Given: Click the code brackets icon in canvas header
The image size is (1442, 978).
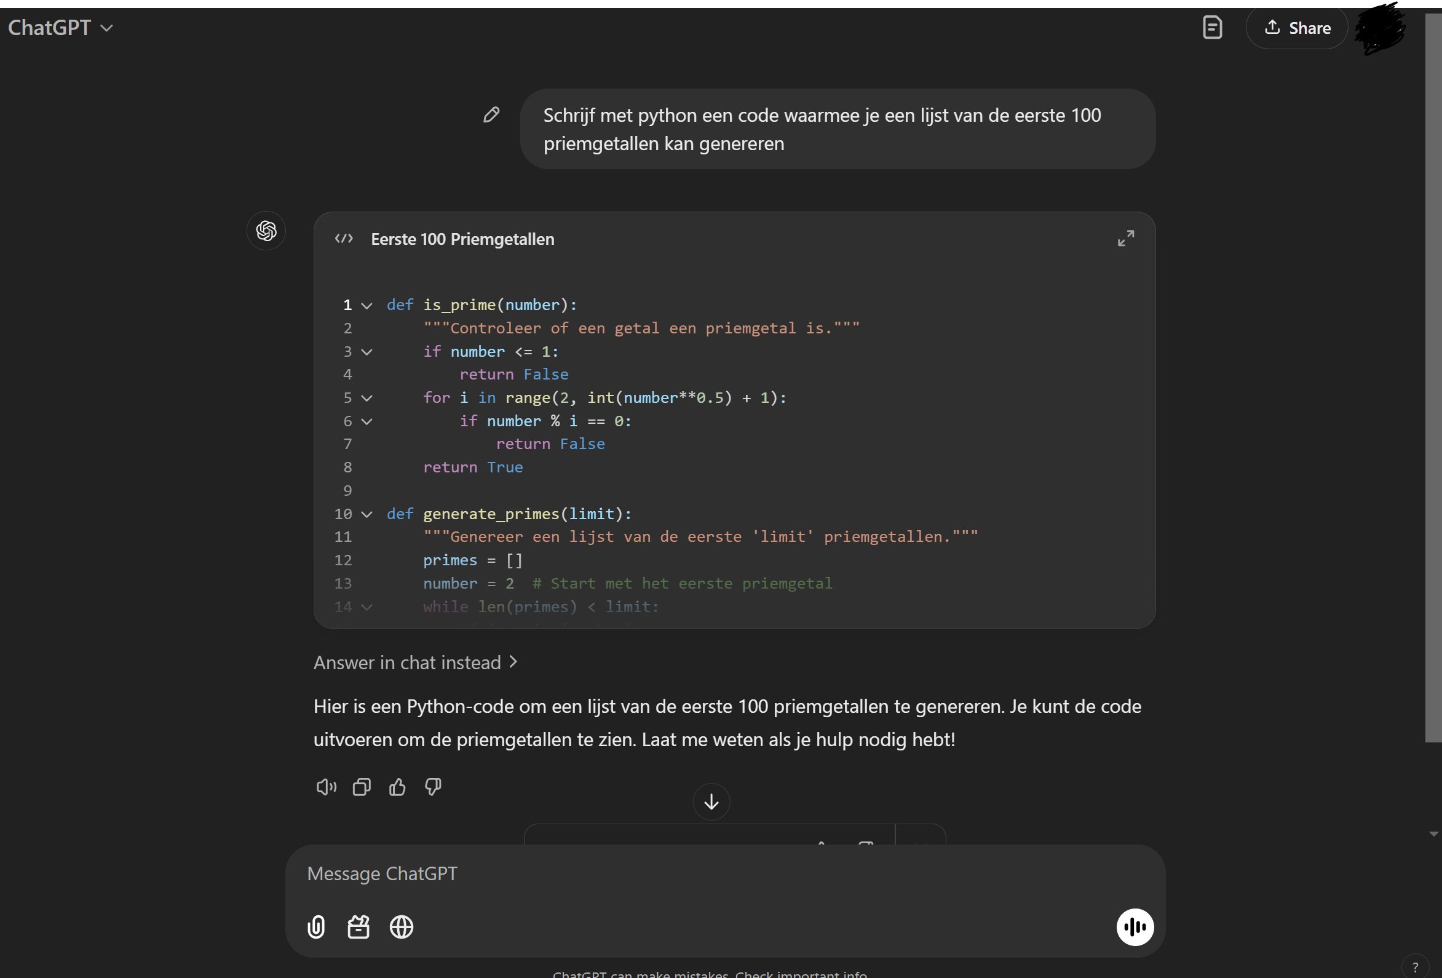Looking at the screenshot, I should [344, 239].
